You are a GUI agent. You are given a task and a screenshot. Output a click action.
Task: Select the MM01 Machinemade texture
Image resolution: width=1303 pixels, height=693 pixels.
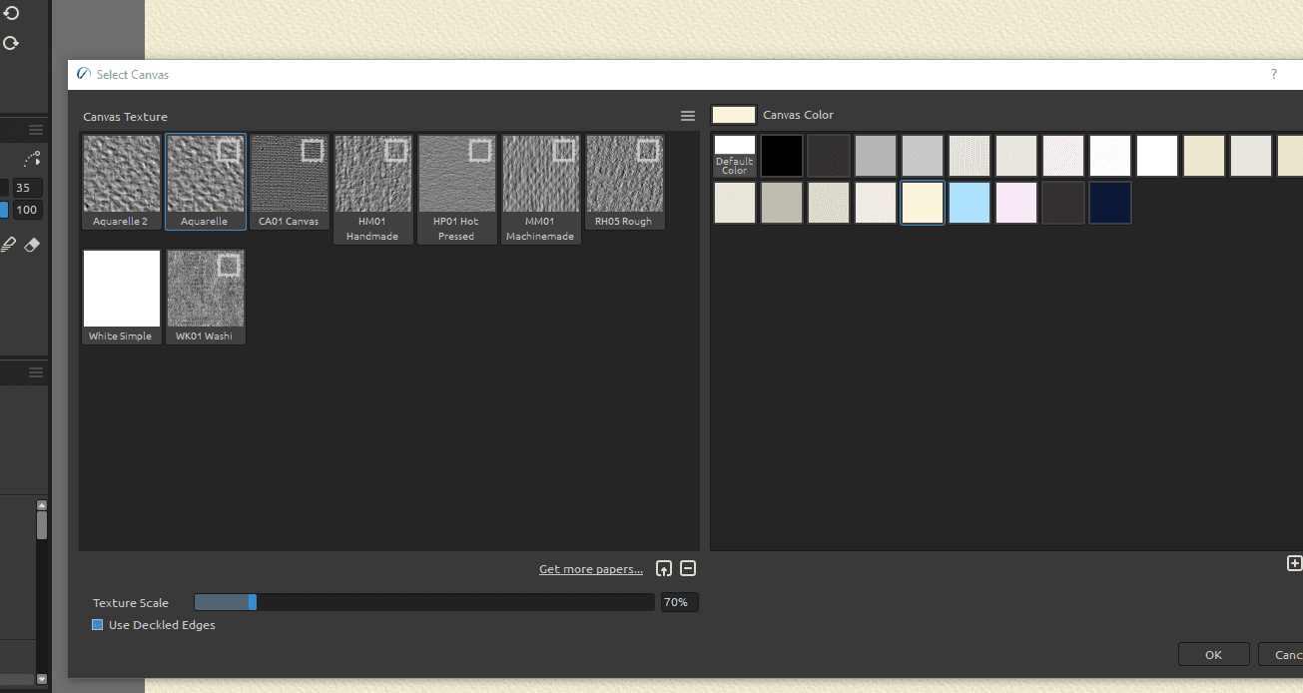541,190
